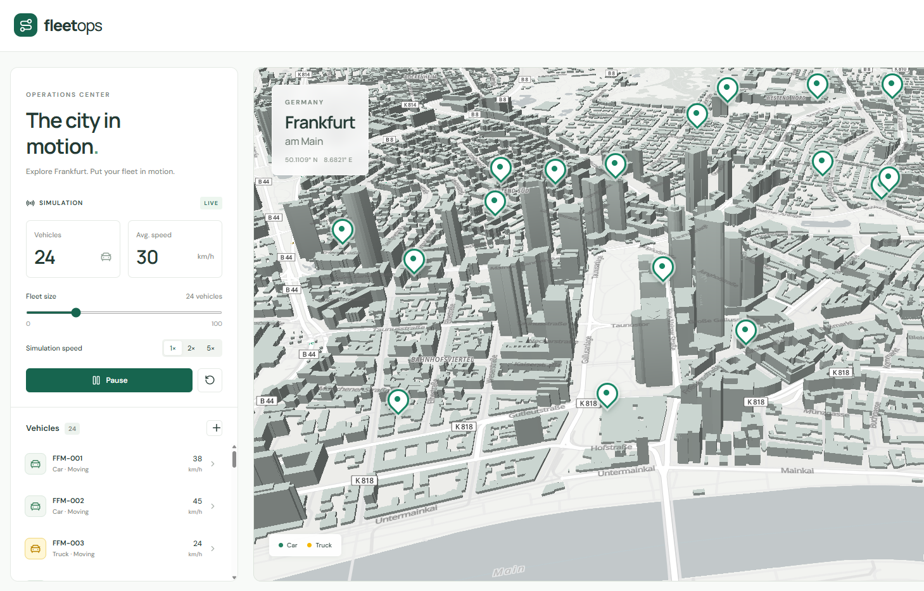Image resolution: width=924 pixels, height=591 pixels.
Task: Click the map pin near Westend Süd label
Action: click(x=495, y=202)
